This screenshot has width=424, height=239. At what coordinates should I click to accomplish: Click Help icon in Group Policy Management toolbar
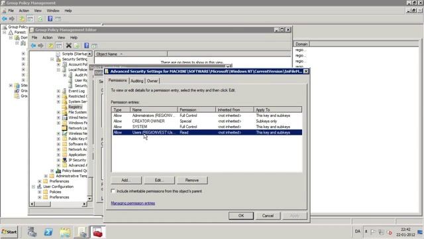pyautogui.click(x=50, y=19)
